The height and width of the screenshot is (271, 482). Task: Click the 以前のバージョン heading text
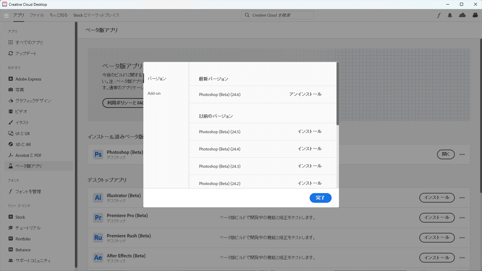216,116
